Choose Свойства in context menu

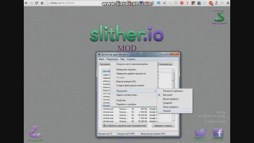(x=134, y=100)
